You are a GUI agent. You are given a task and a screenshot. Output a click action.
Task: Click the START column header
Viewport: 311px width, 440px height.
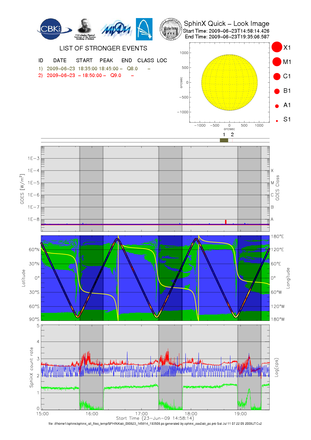(x=84, y=60)
